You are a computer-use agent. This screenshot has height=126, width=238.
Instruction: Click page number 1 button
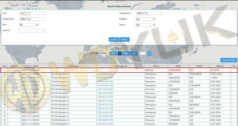[119, 53]
